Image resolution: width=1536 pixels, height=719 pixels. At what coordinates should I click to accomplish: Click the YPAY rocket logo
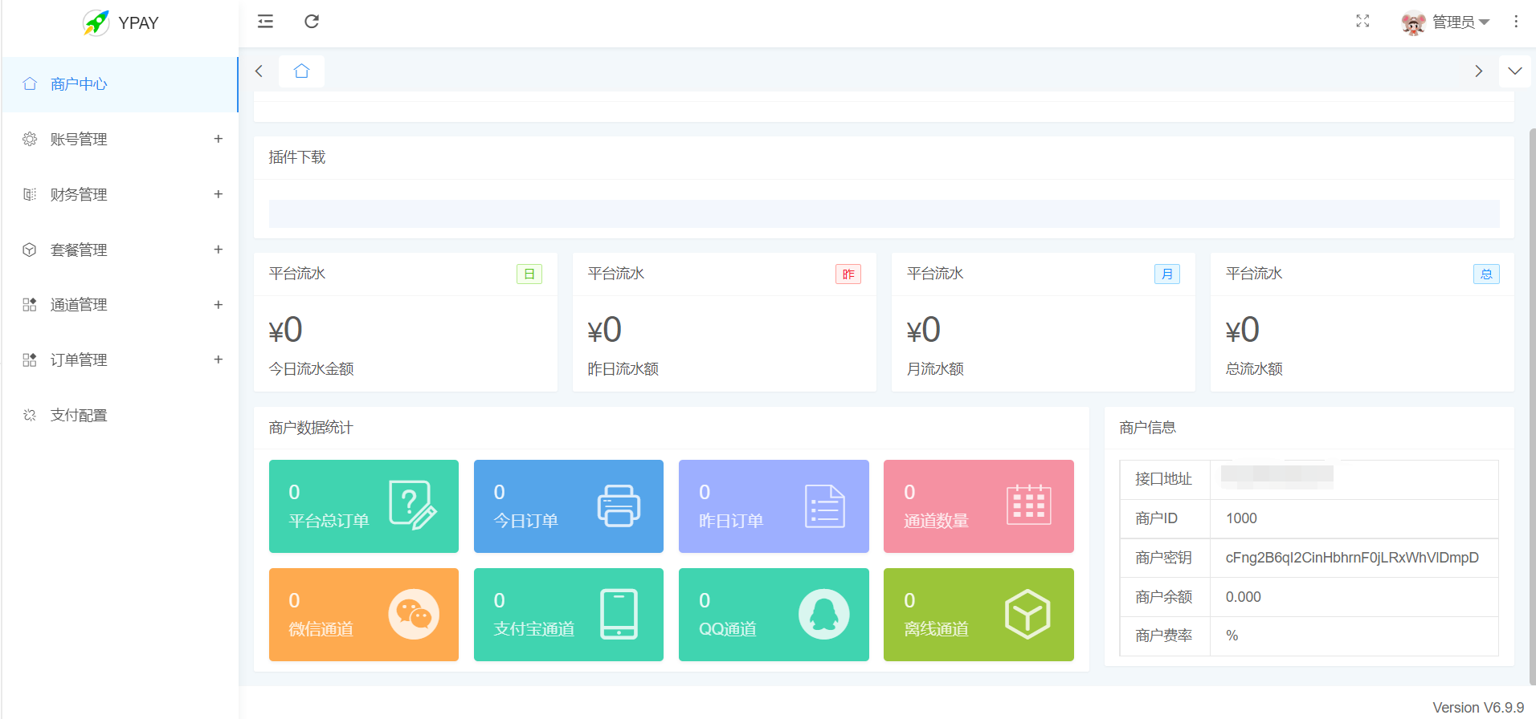coord(96,22)
